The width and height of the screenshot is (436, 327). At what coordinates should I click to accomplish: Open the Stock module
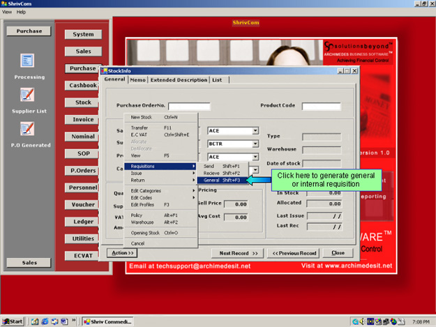[x=82, y=102]
